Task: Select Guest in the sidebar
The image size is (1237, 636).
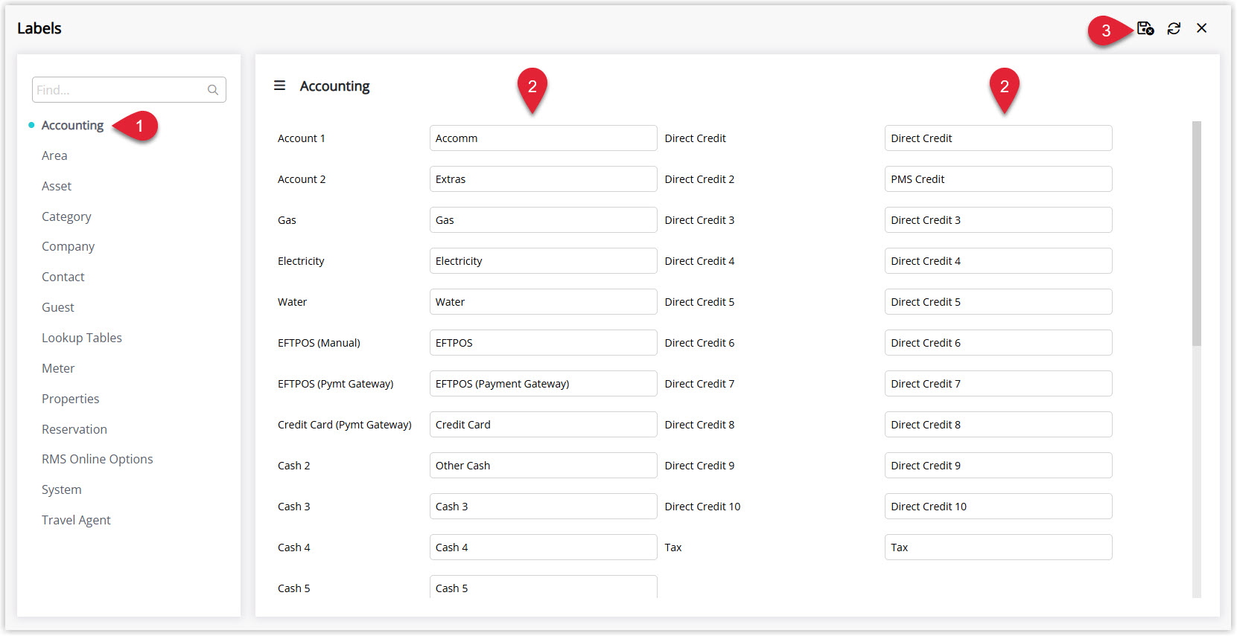Action: point(58,307)
